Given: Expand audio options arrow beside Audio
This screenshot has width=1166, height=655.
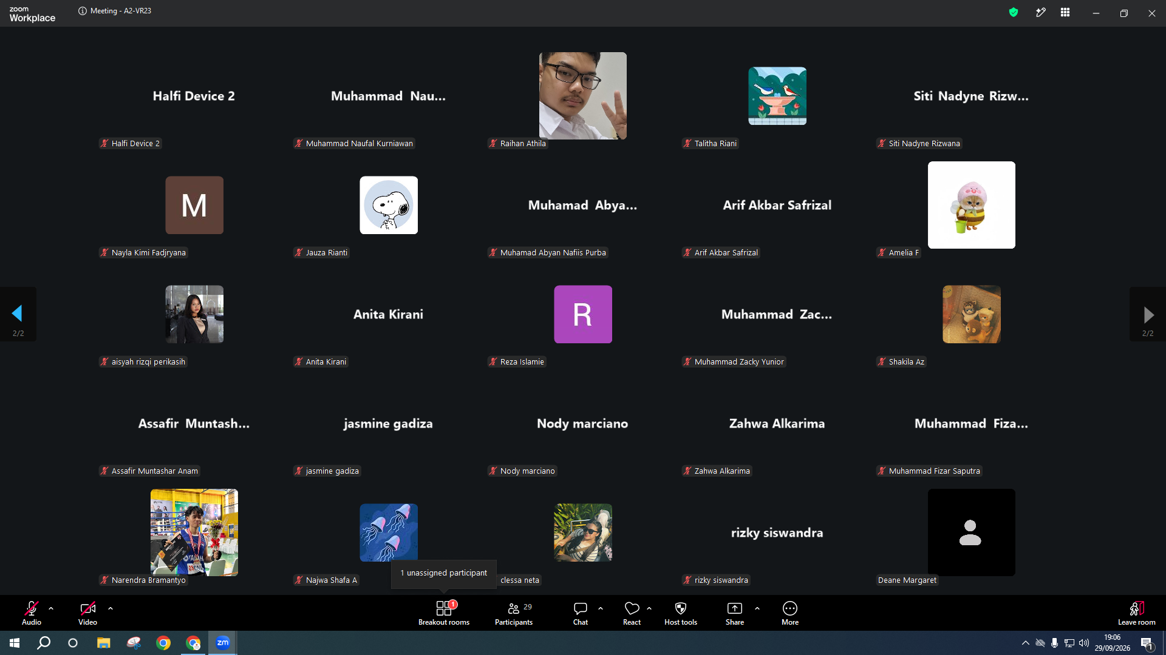Looking at the screenshot, I should [x=51, y=608].
